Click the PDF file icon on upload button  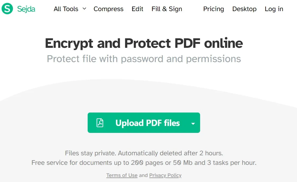(100, 123)
